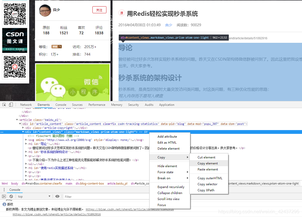Image resolution: width=302 pixels, height=217 pixels.
Task: Switch to the Console tab
Action: tap(61, 105)
